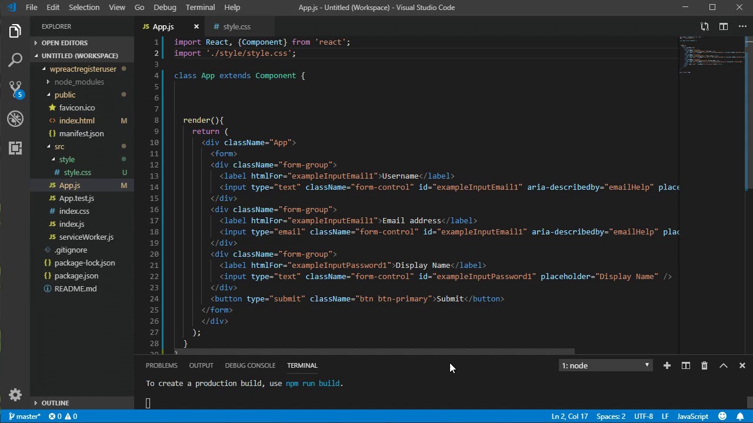Close the terminal panel
The image size is (753, 423).
[x=742, y=365]
